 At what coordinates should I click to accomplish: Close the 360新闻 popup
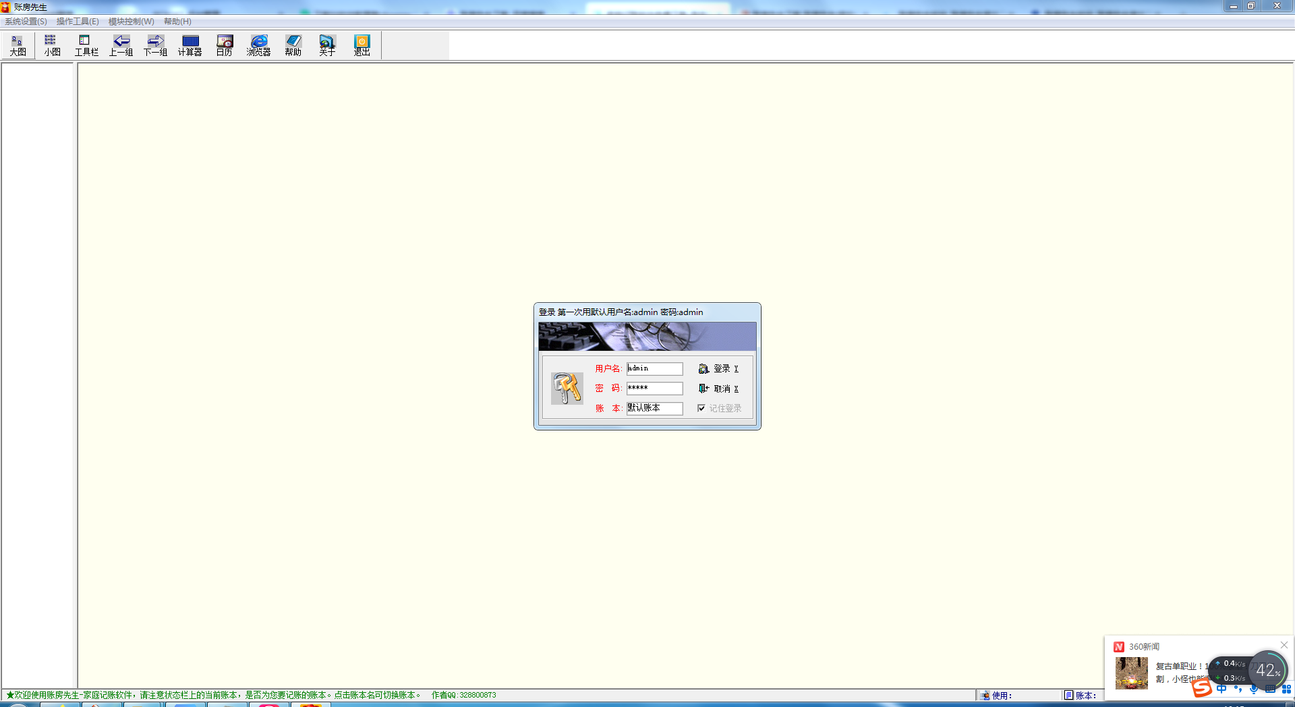coord(1284,645)
